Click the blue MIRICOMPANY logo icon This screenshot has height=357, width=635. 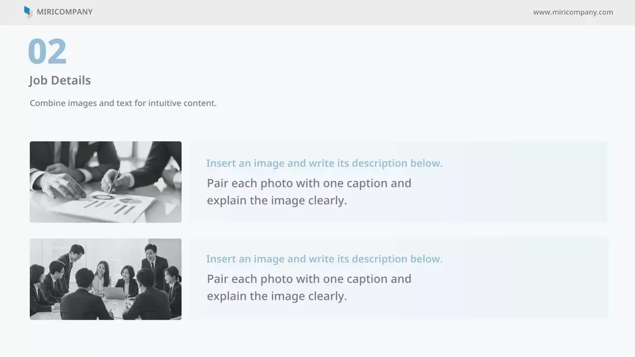pos(28,11)
